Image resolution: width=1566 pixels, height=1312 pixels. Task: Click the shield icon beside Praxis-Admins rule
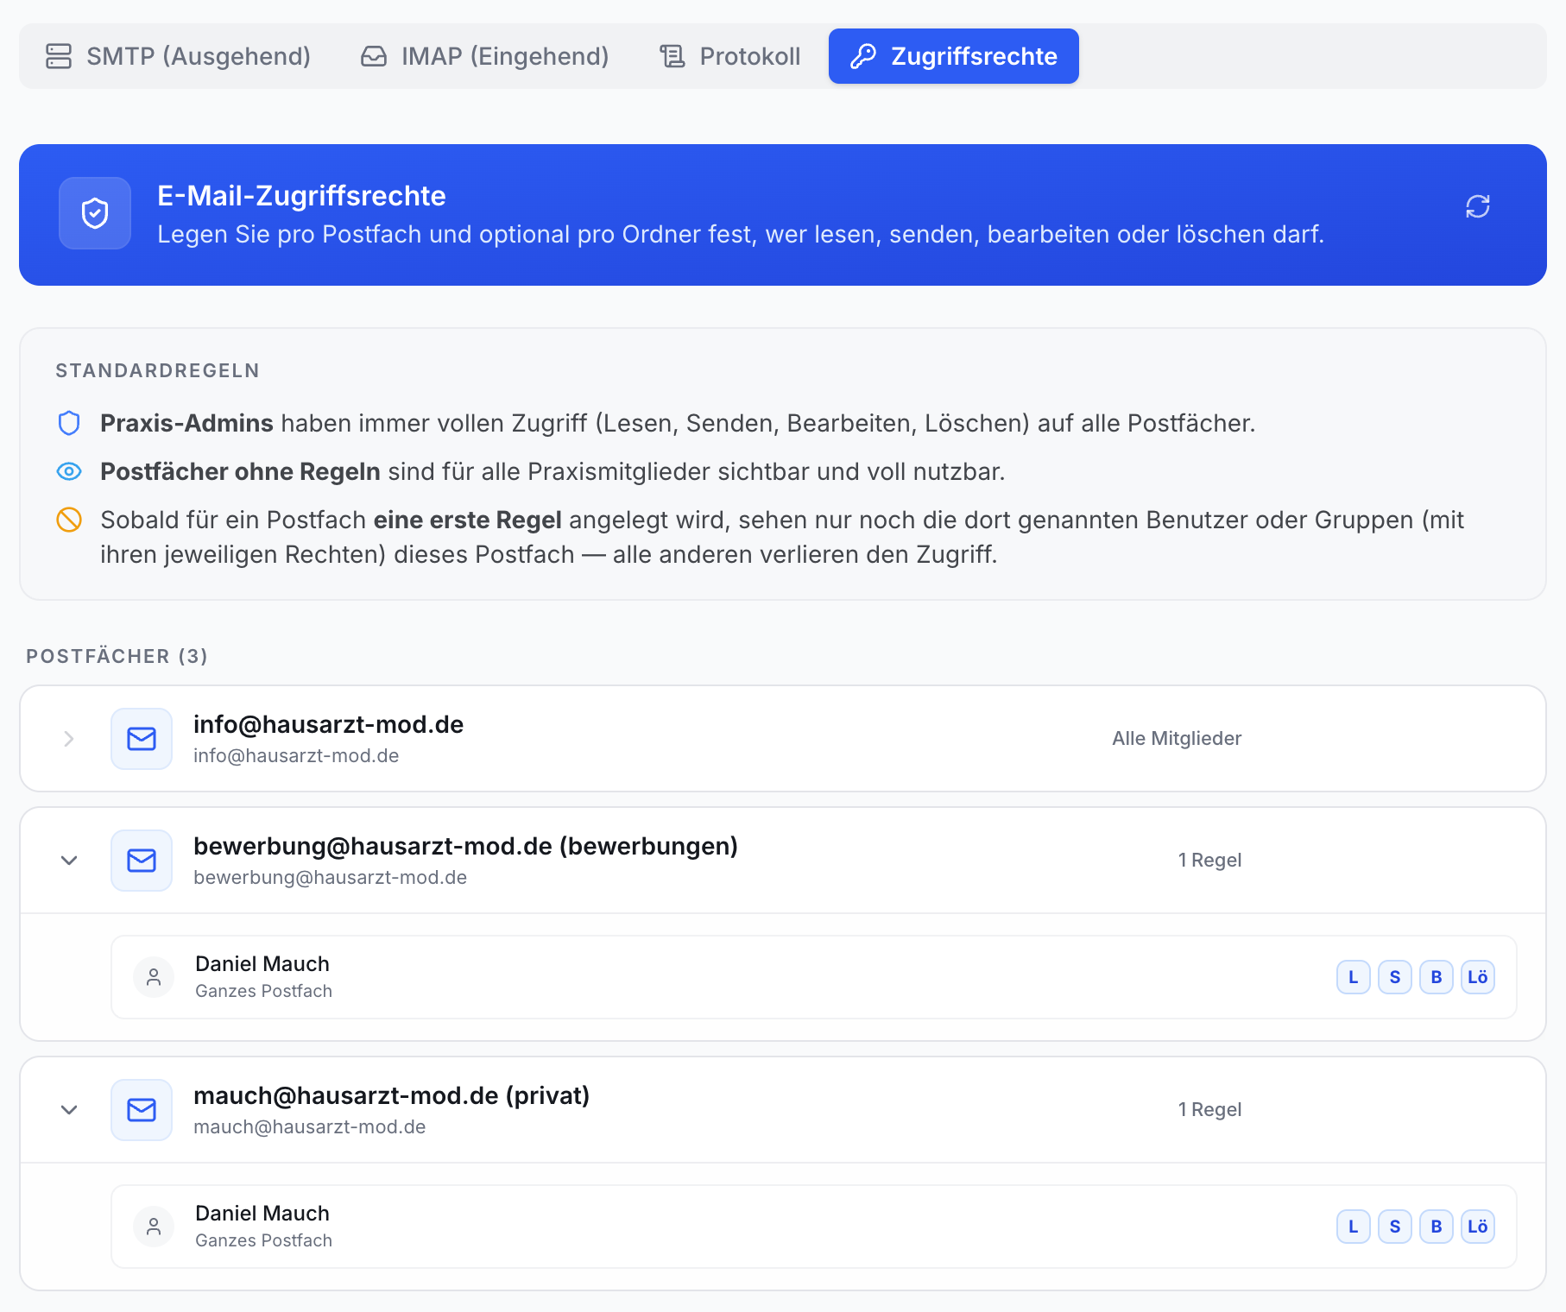click(69, 423)
